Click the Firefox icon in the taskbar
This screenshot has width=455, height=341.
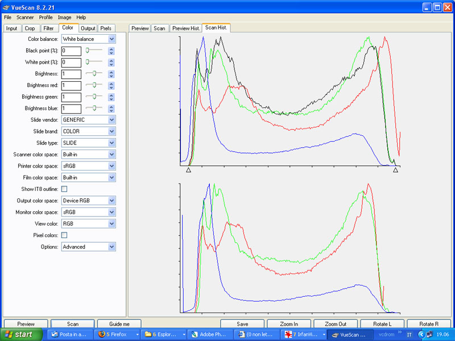102,334
